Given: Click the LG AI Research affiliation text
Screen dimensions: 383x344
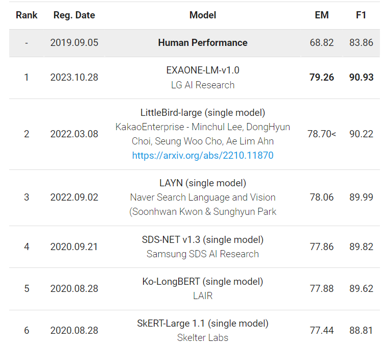Looking at the screenshot, I should 203,85.
